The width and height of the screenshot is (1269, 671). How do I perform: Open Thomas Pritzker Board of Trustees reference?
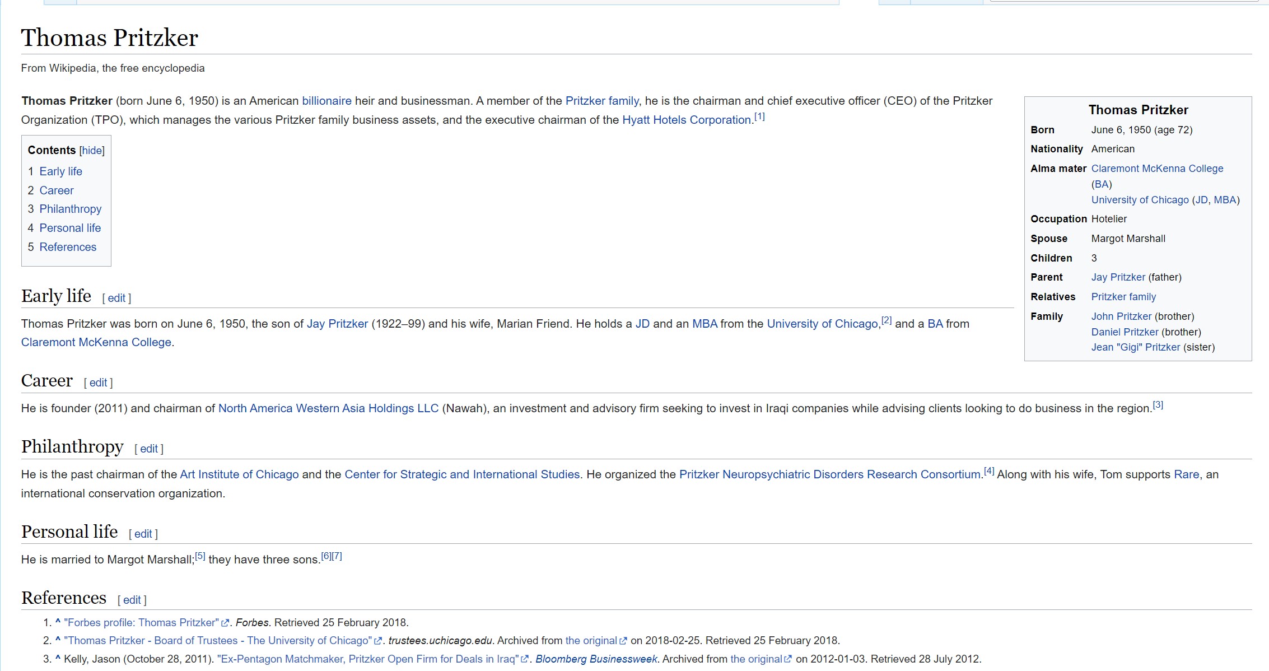218,641
